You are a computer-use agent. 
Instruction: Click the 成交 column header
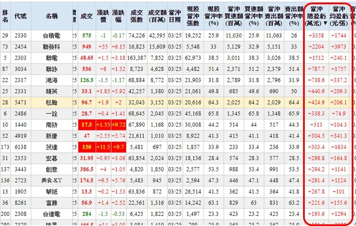[87, 16]
